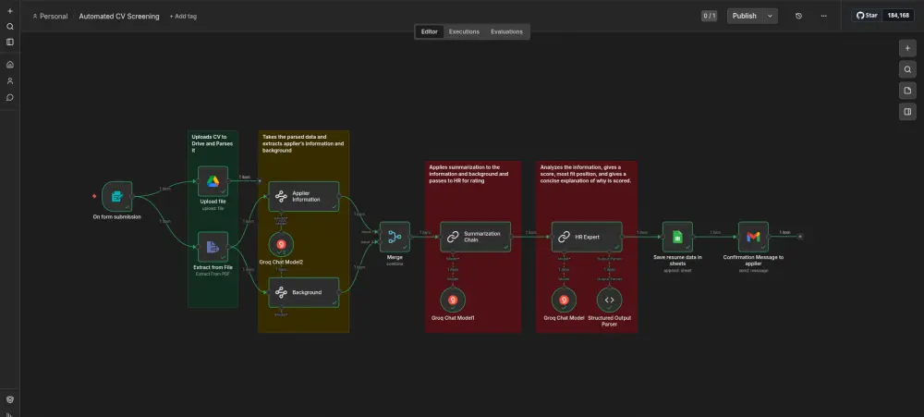Click the 0 / 1 counter badge
The width and height of the screenshot is (924, 417).
(709, 16)
